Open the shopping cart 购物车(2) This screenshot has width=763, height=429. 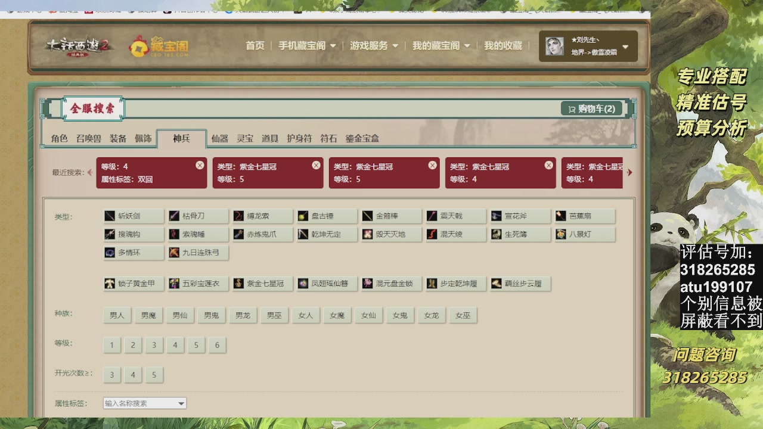(591, 108)
